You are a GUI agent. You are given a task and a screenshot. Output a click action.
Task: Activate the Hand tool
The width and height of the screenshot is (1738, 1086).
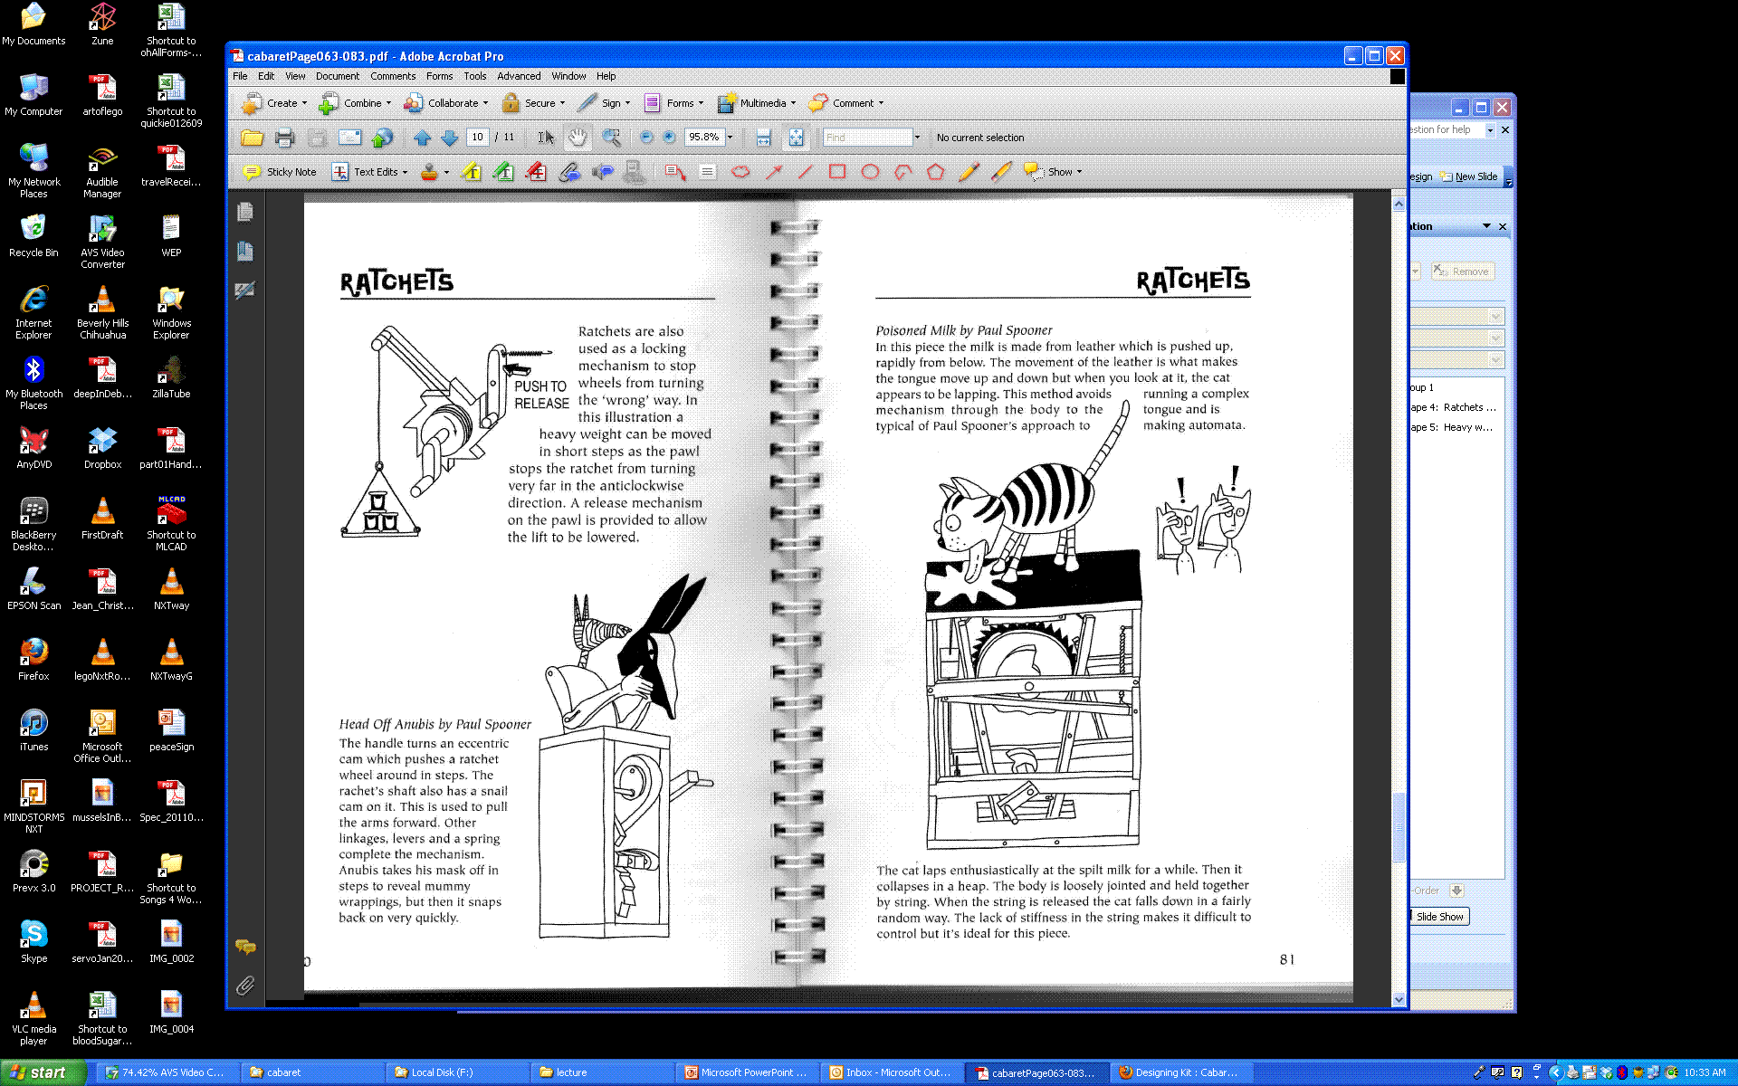pos(578,138)
